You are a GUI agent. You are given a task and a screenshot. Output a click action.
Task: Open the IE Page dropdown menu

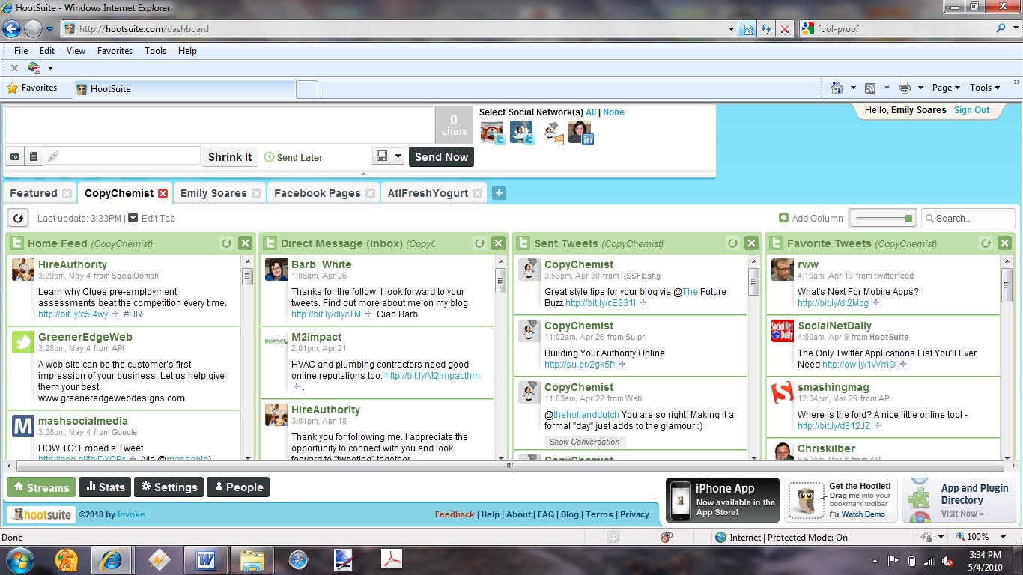(947, 88)
